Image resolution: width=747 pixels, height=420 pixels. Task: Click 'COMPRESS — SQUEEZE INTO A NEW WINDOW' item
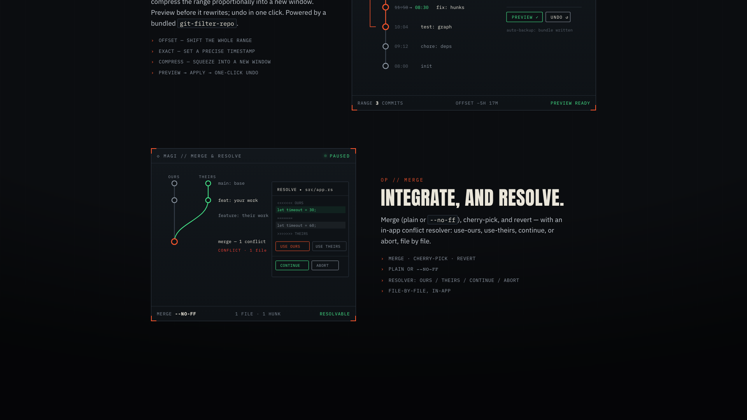coord(215,62)
